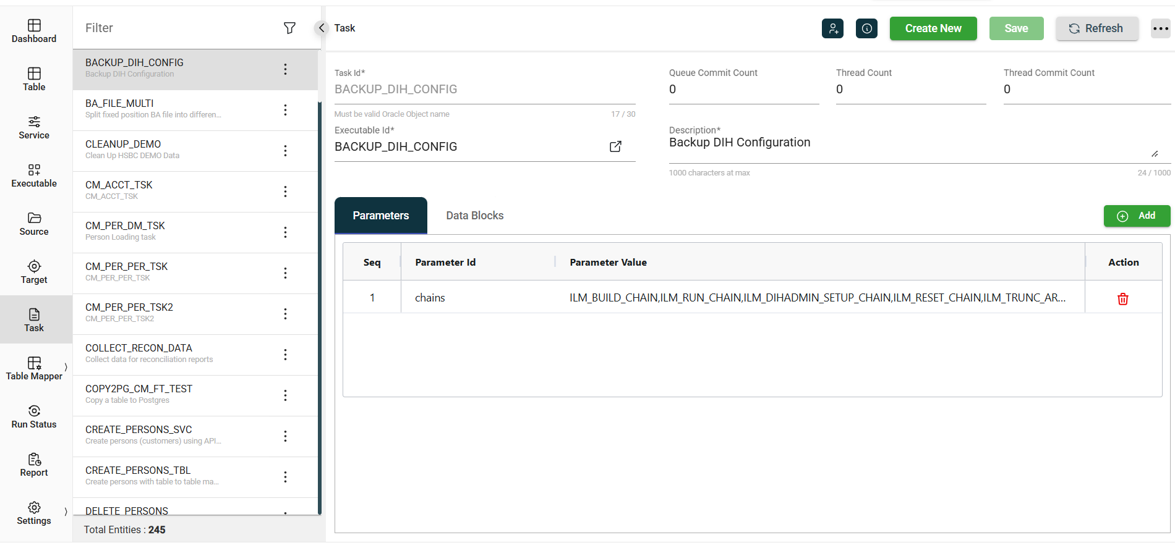This screenshot has height=548, width=1175.
Task: Click the info icon in the header
Action: (x=866, y=28)
